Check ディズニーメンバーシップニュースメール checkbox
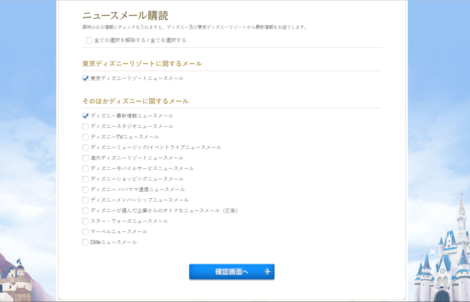 (85, 200)
